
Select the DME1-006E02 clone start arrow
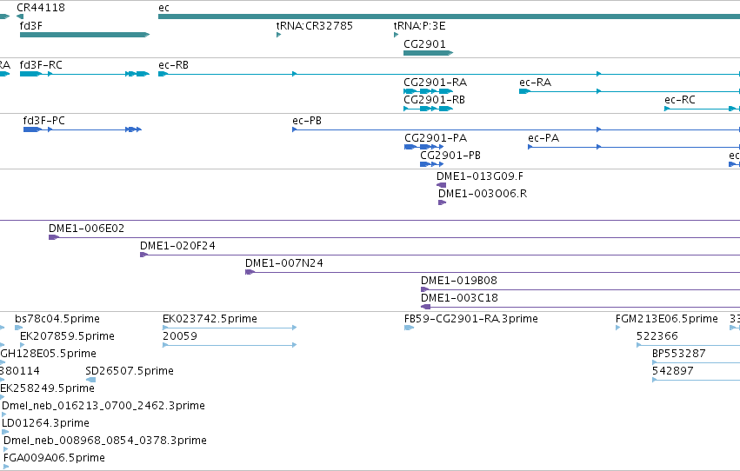point(53,237)
